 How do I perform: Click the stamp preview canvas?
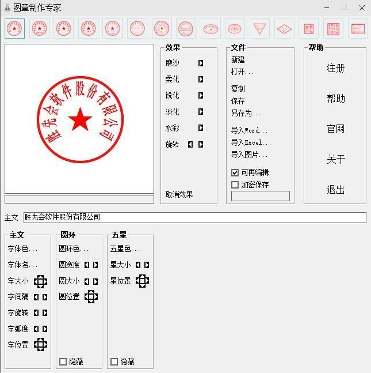[79, 119]
